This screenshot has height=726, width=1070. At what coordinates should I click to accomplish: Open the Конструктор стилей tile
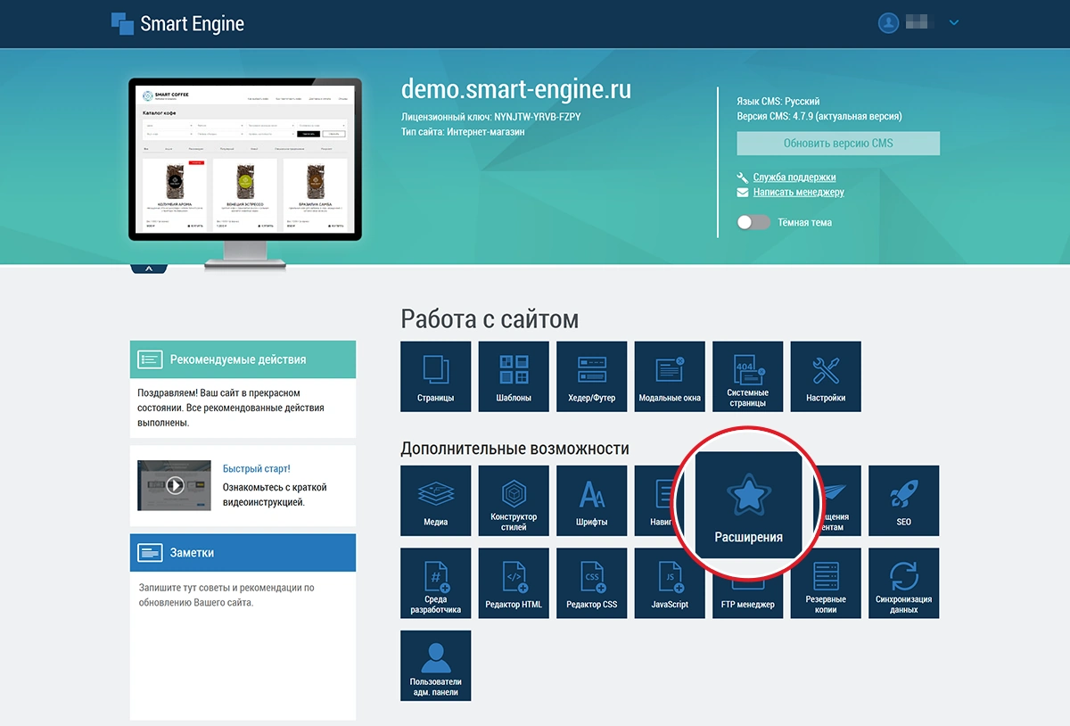(x=514, y=500)
